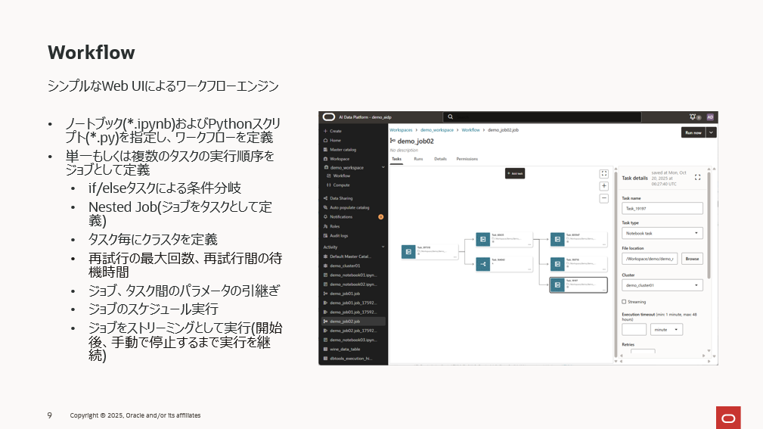
Task: Click the AD user avatar icon
Action: click(x=710, y=117)
